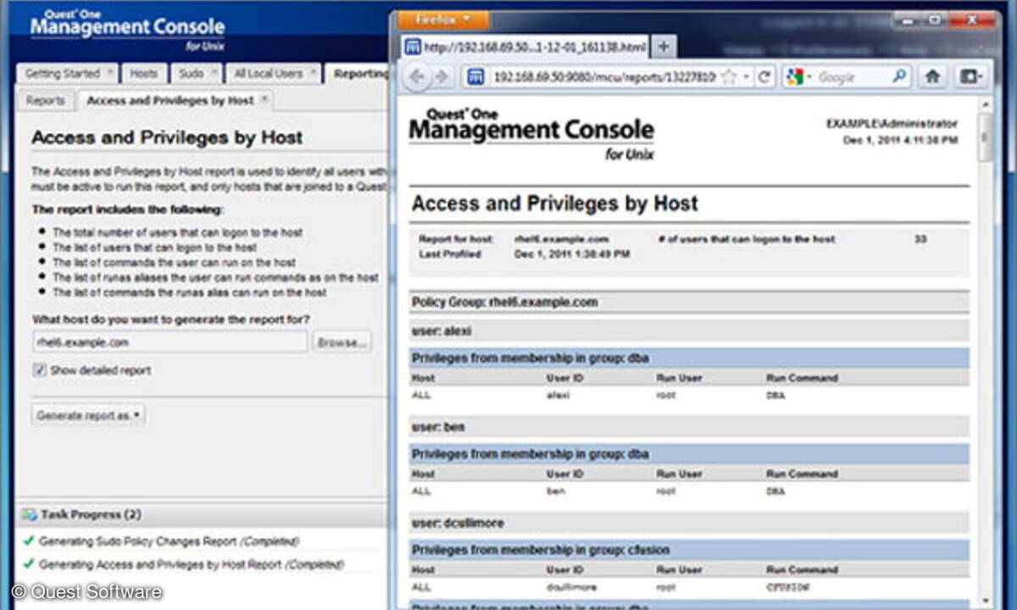Open the Firefox bookmarks menu button
Viewport: 1017px width, 610px height.
click(970, 77)
